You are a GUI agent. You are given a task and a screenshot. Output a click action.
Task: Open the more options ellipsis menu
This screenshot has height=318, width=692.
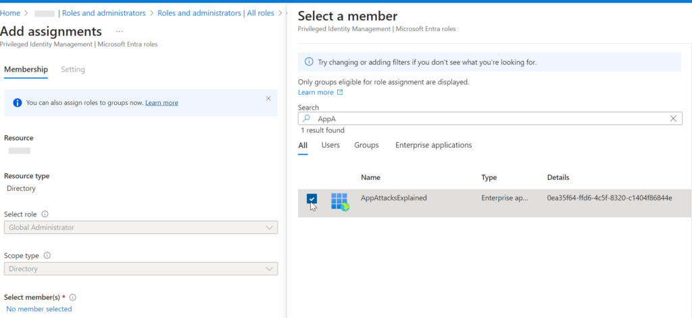coord(120,32)
